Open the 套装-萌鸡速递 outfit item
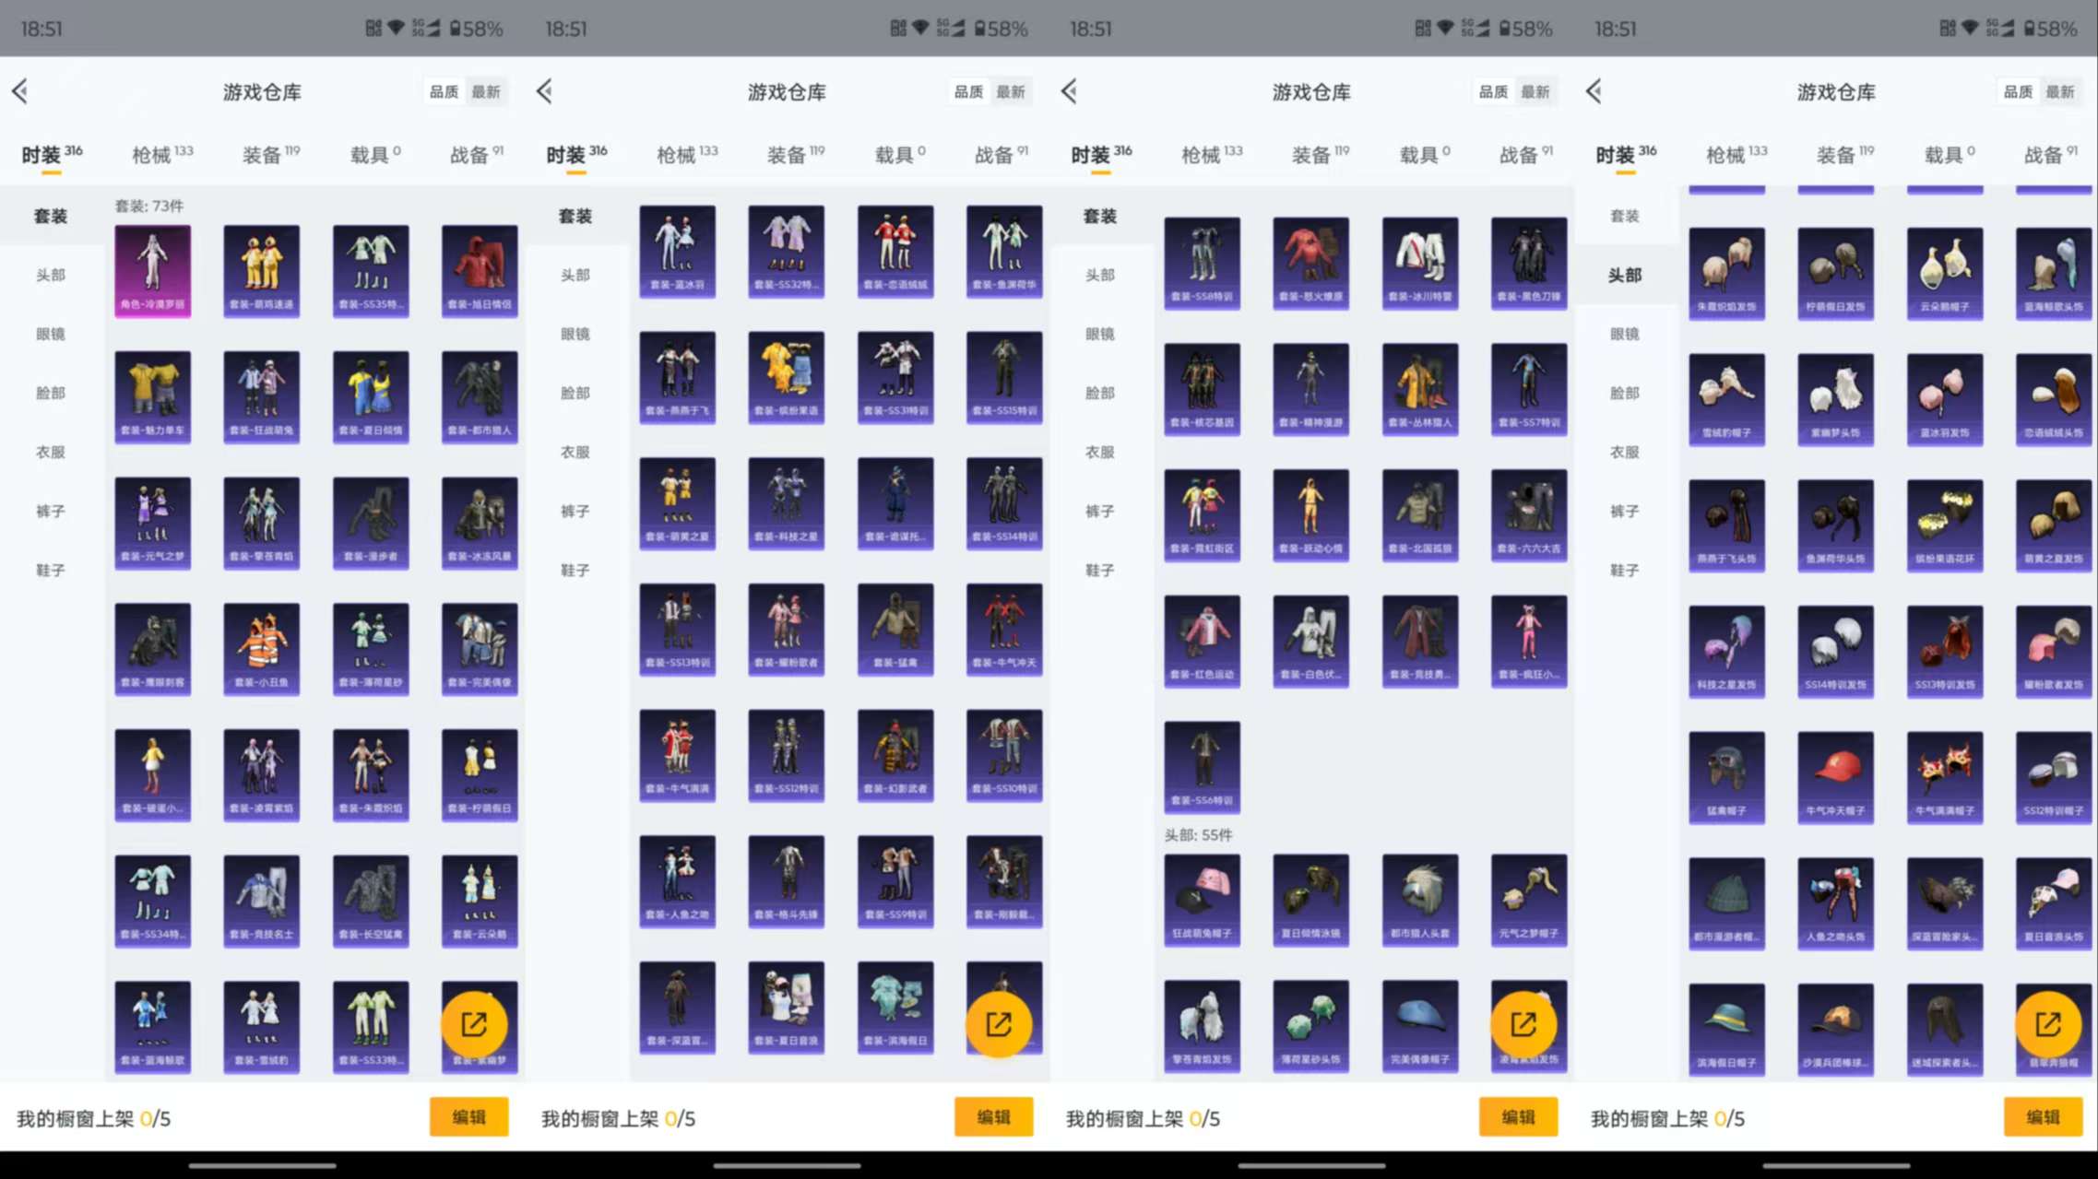This screenshot has width=2098, height=1179. click(261, 270)
